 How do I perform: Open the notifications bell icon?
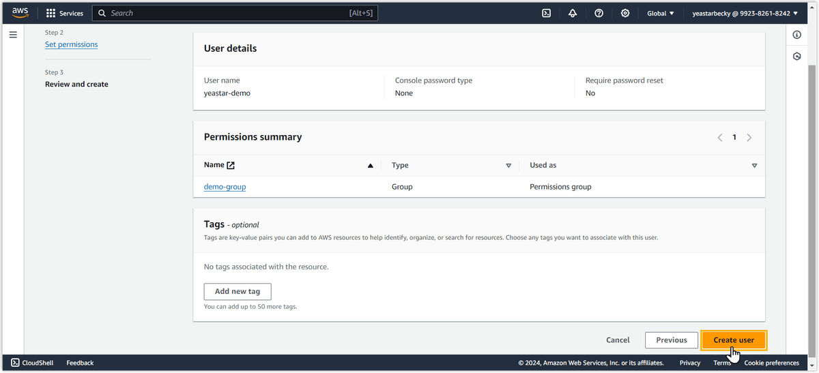[x=573, y=13]
